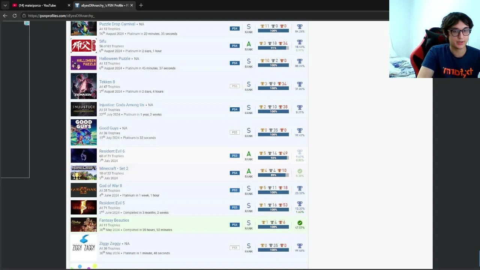The height and width of the screenshot is (270, 480).
Task: Open the Fantasy Beauties game link
Action: coord(114,220)
